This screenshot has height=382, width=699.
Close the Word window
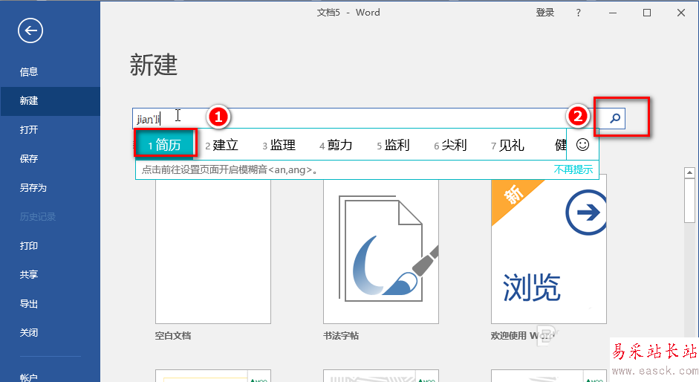coord(681,13)
